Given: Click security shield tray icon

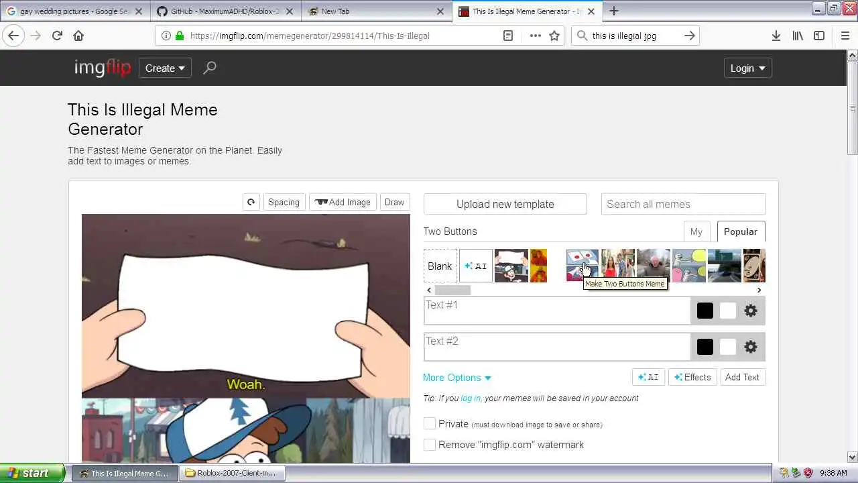Looking at the screenshot, I should [x=808, y=473].
